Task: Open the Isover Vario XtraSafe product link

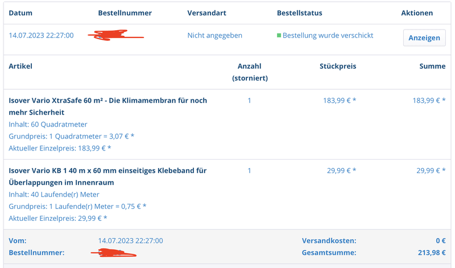Action: [108, 106]
